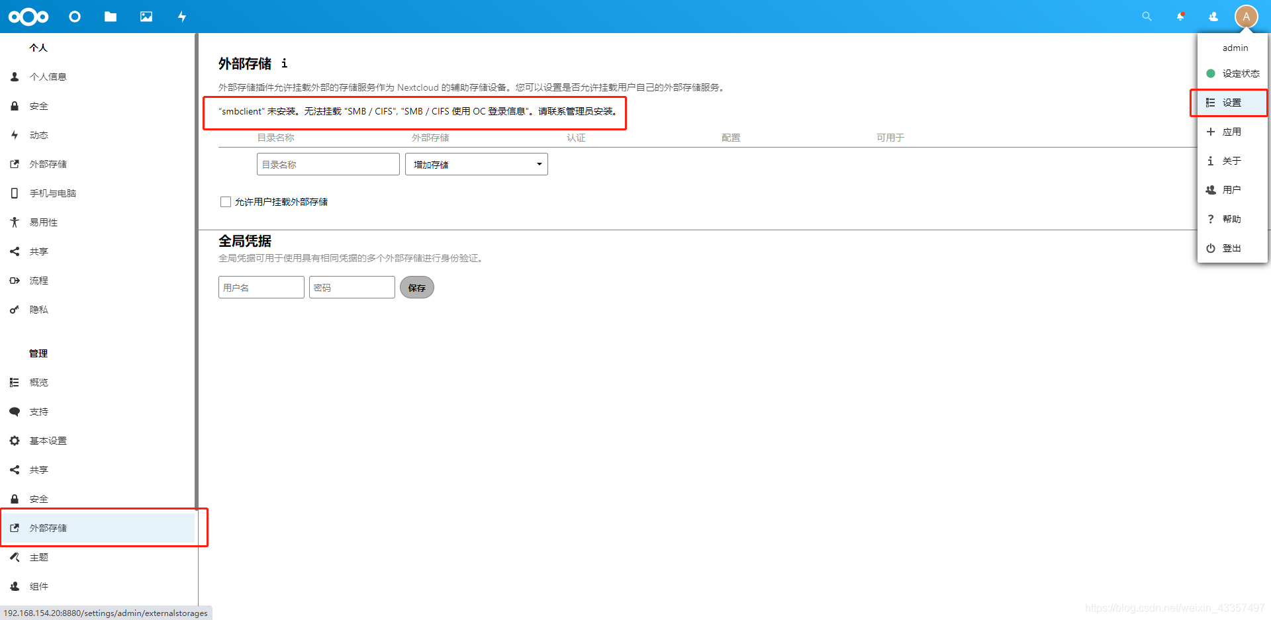The image size is (1271, 620).
Task: Open the contacts icon in top bar
Action: coord(1213,17)
